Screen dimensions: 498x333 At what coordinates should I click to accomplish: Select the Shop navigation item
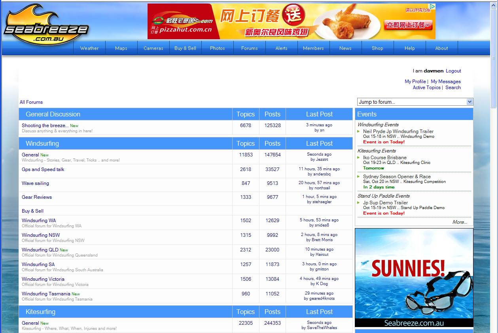pyautogui.click(x=377, y=48)
